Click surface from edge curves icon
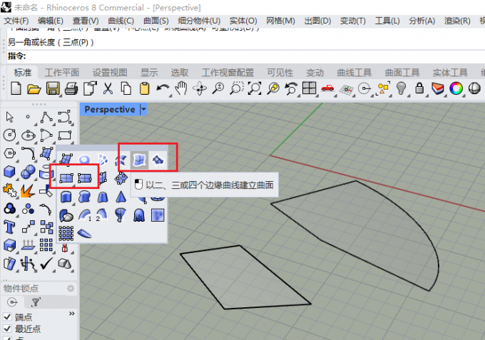Image resolution: width=485 pixels, height=340 pixels. 139,160
